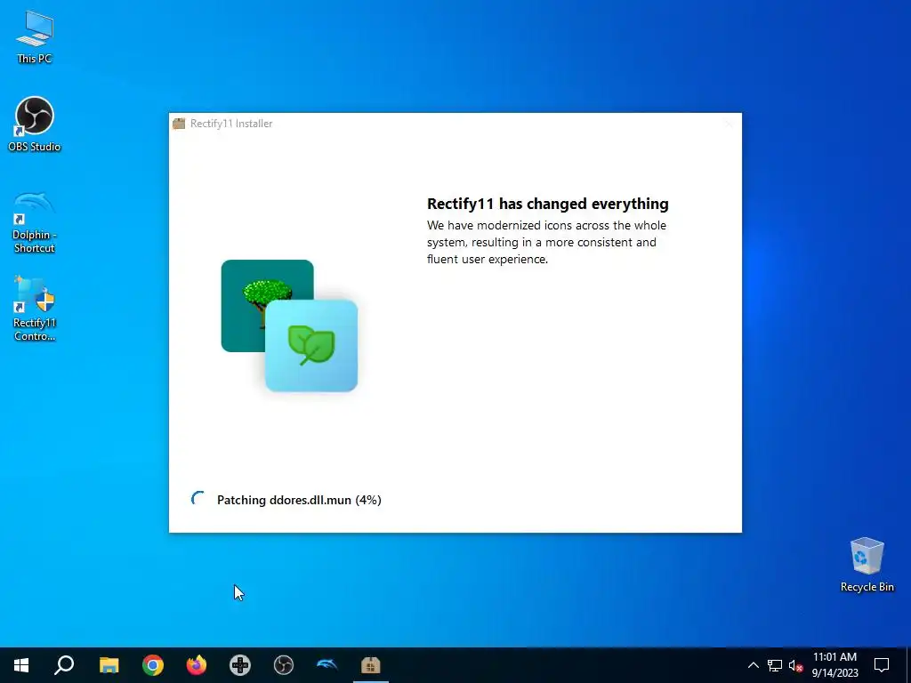Click the muted volume tray icon
Screen dimensions: 911x683
click(795, 665)
